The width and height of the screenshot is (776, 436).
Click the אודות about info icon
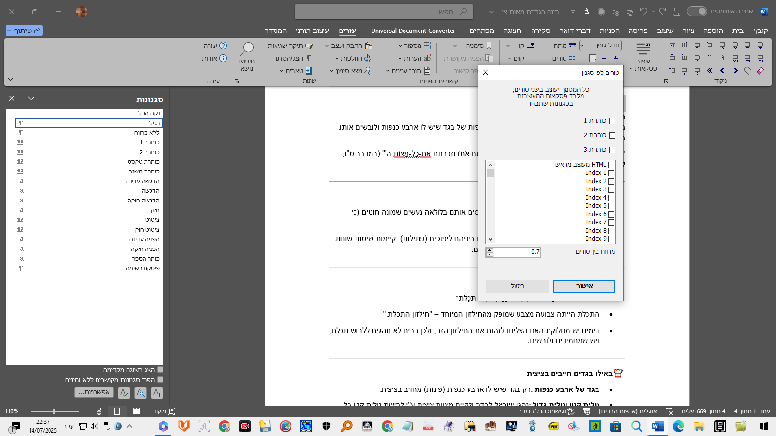223,58
